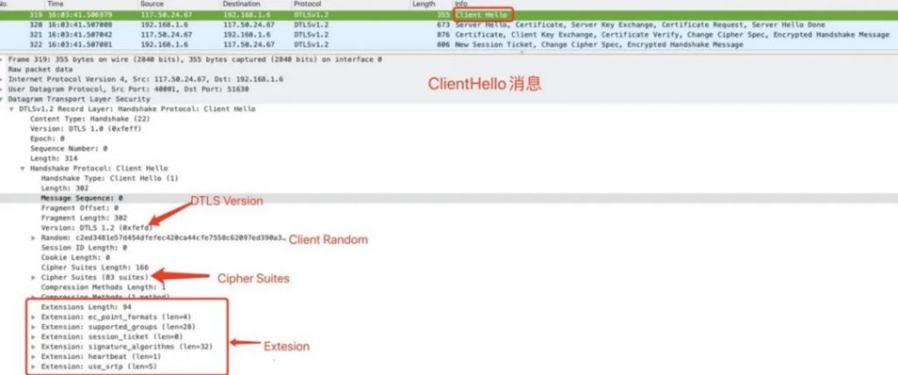This screenshot has width=898, height=375.
Task: Collapse Datagram Transport Layer Security section
Action: click(4, 99)
